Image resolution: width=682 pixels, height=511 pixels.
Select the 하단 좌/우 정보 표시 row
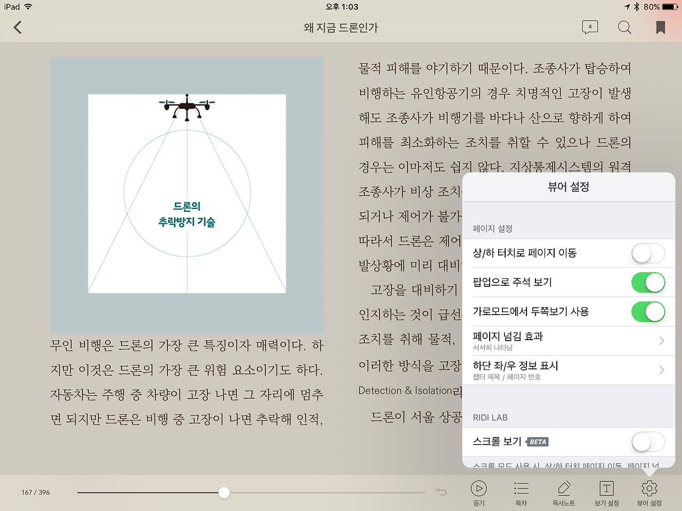coord(569,370)
